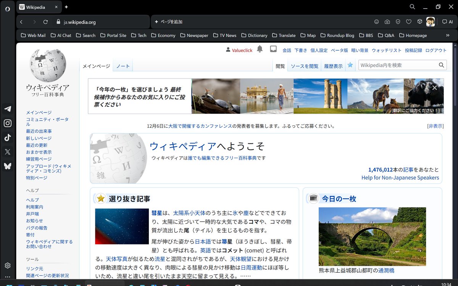Open Wikipedia notices tray icon

click(273, 49)
